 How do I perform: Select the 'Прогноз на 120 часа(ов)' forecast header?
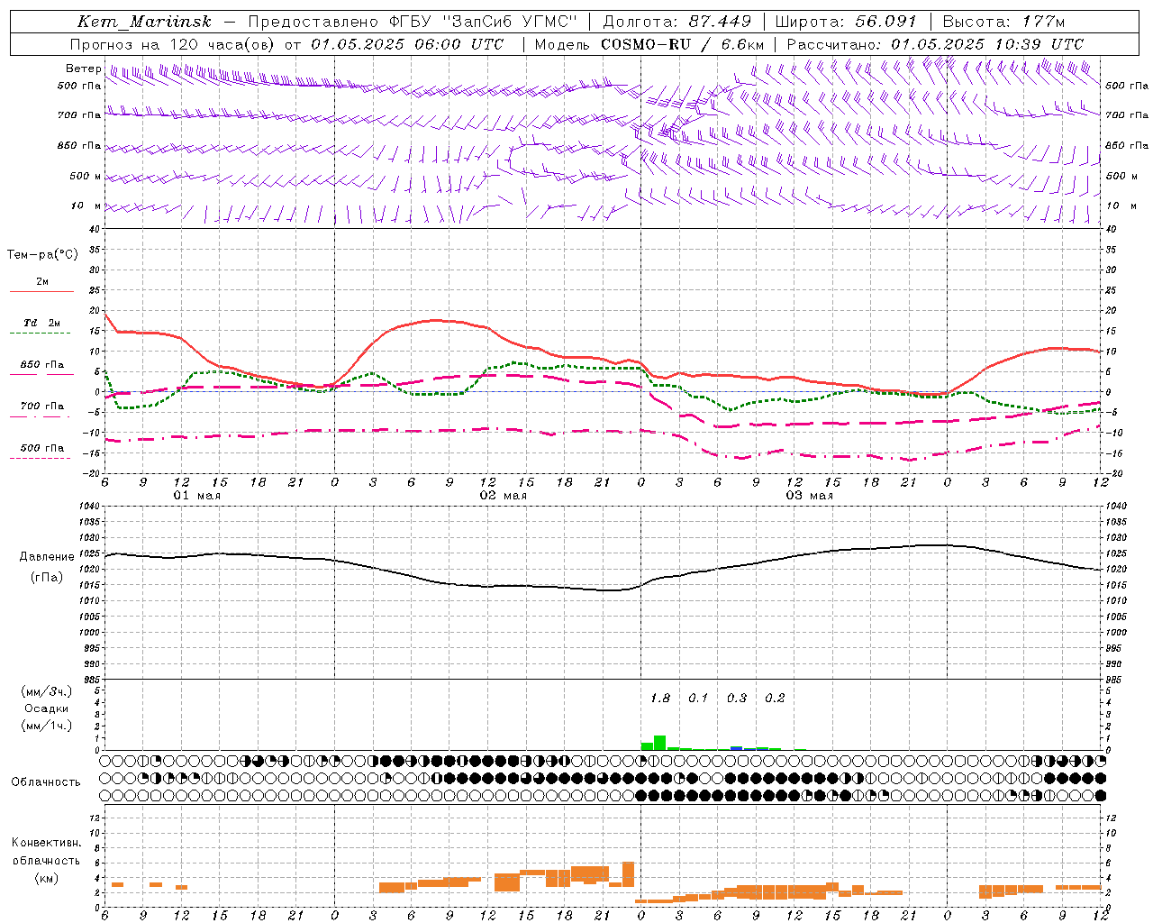coord(173,44)
